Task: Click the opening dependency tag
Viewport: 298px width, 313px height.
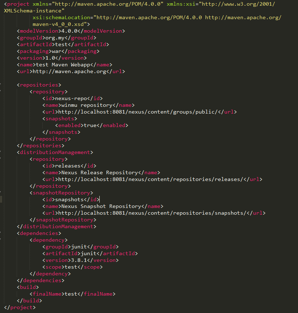Action: [x=49, y=240]
